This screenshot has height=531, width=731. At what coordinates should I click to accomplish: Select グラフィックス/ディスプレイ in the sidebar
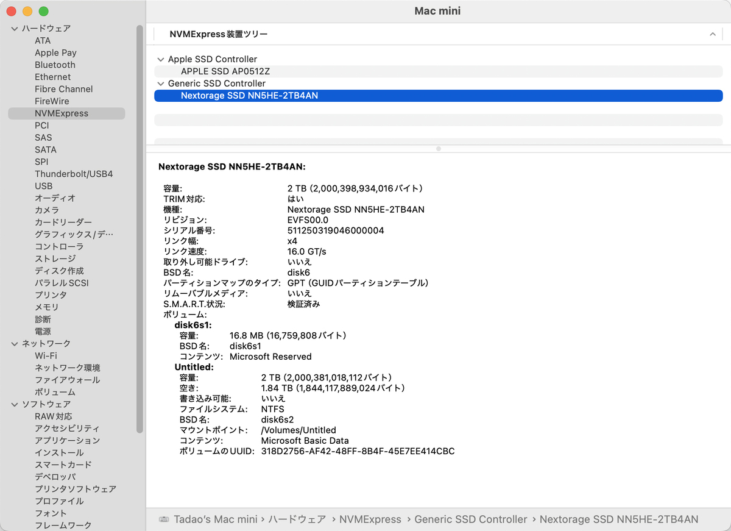[x=74, y=235]
